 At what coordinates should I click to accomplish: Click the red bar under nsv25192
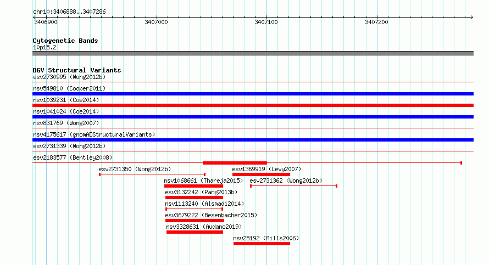(262, 244)
